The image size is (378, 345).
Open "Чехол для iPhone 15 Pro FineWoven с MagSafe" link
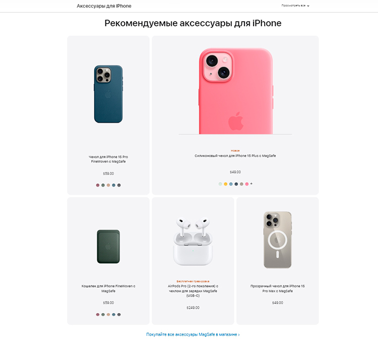pos(108,159)
